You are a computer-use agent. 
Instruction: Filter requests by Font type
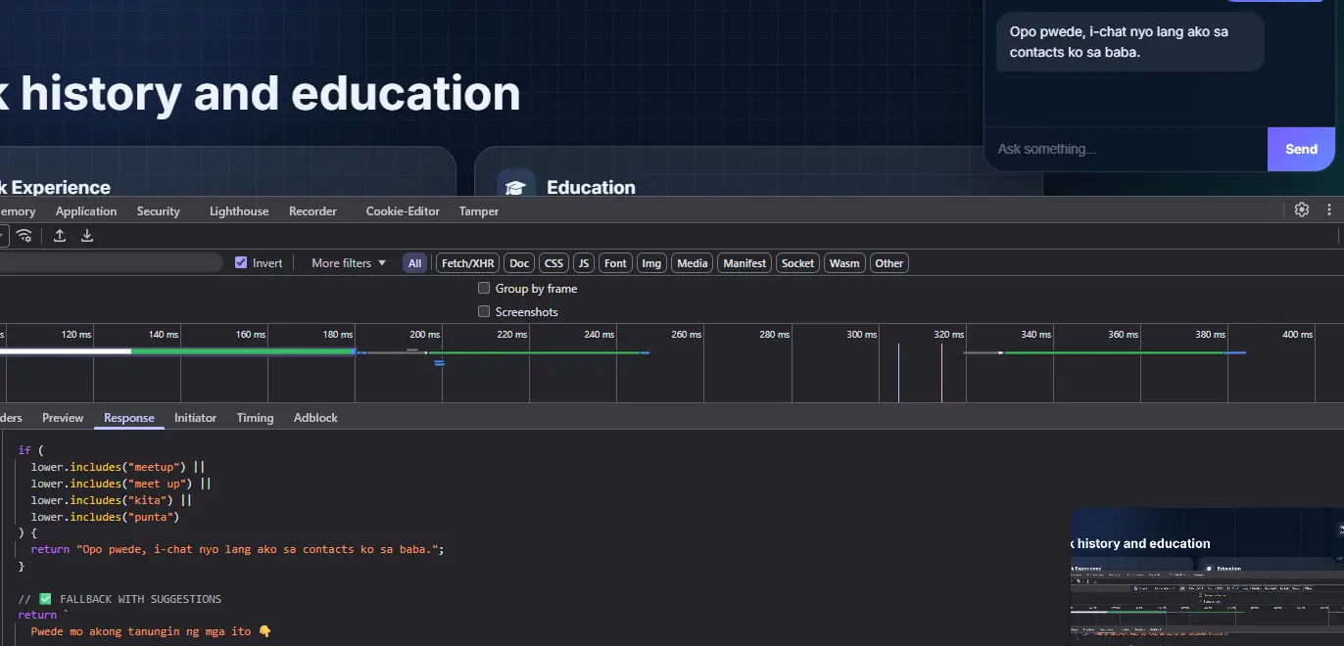615,262
